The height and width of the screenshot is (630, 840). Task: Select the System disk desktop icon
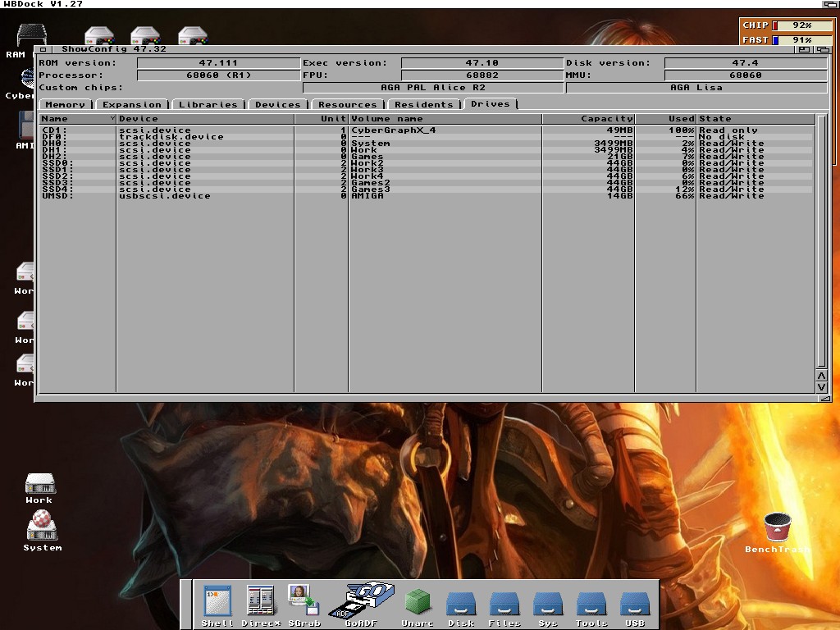tap(43, 531)
